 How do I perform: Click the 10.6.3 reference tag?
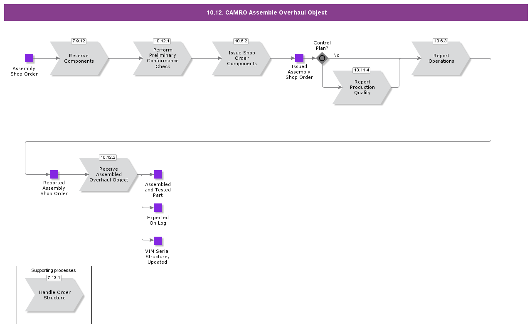(440, 41)
